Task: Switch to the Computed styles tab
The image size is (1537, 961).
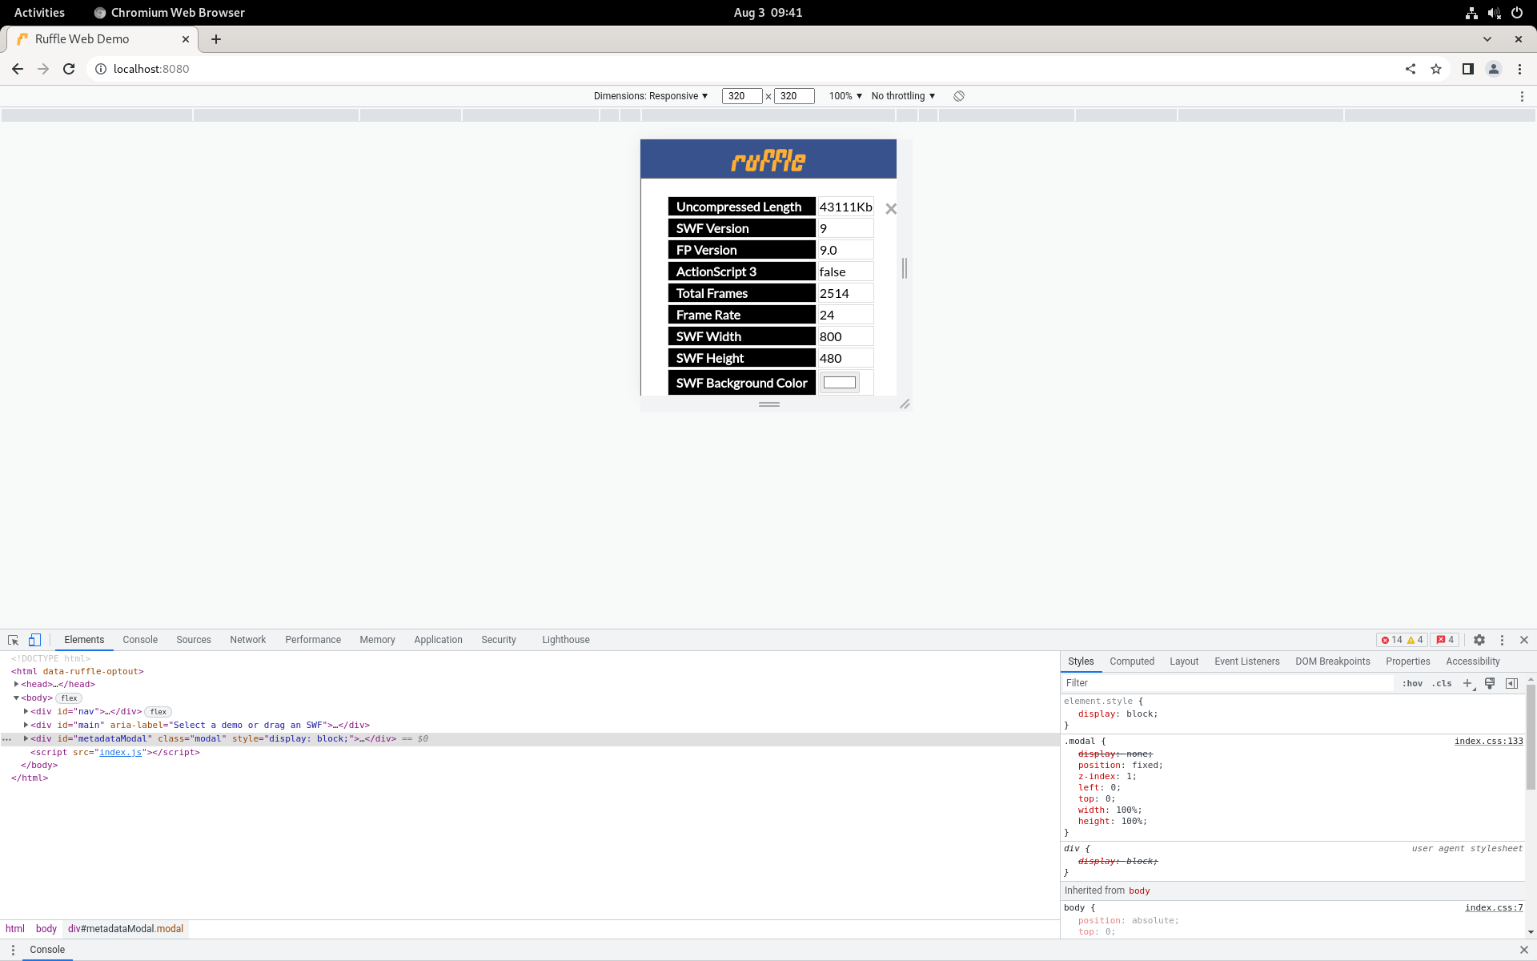Action: pos(1132,661)
